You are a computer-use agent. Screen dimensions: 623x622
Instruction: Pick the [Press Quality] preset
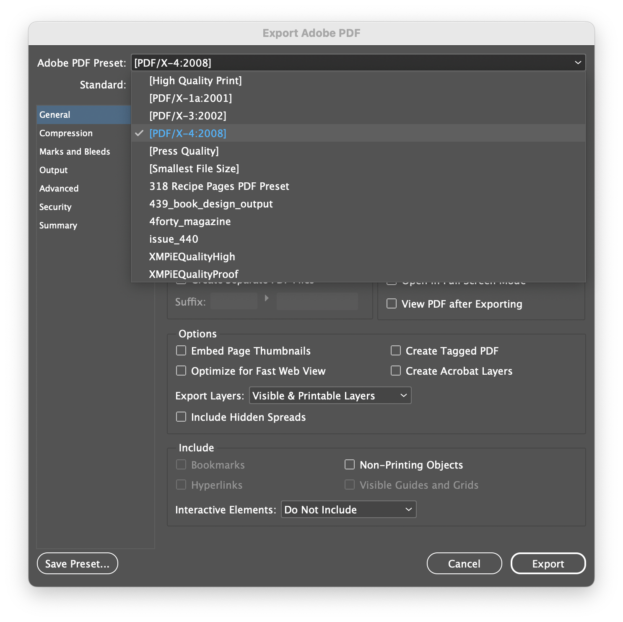(x=184, y=151)
